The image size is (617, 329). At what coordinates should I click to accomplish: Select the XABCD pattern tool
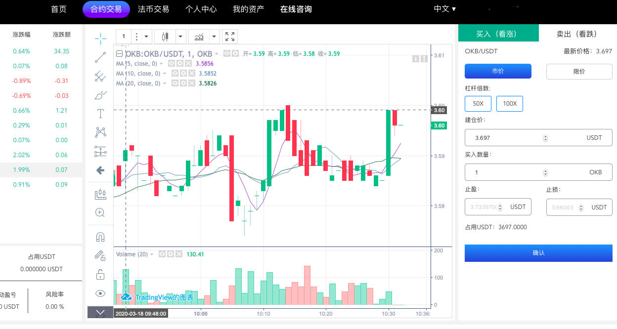click(x=100, y=132)
